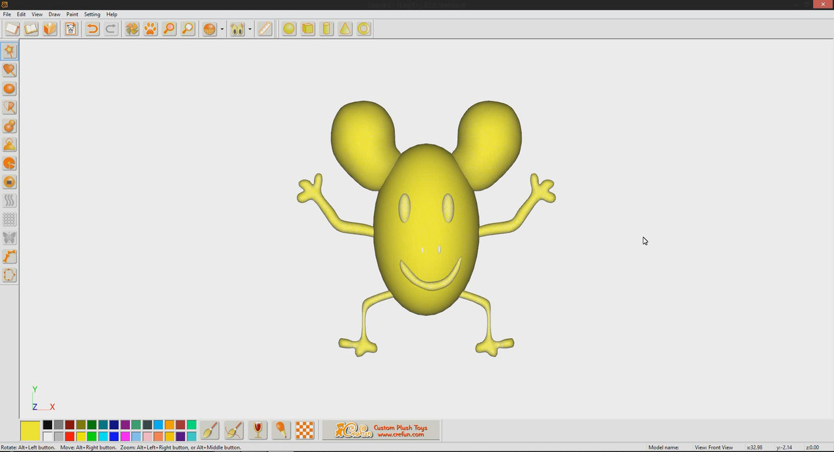Select the heart wand tool in sidebar

pyautogui.click(x=10, y=70)
